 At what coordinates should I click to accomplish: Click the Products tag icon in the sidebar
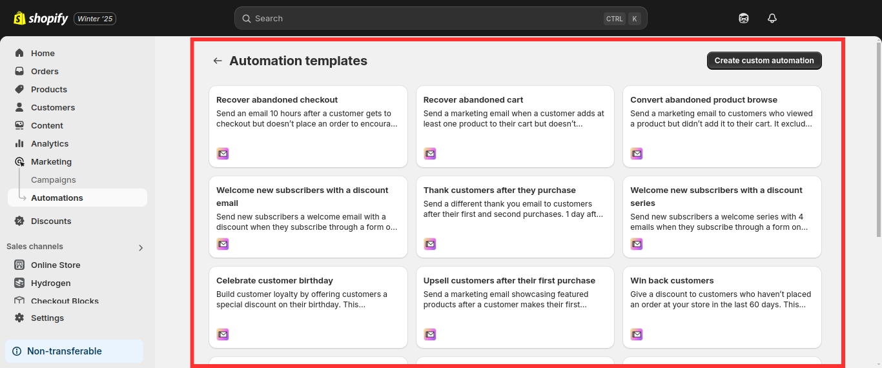tap(19, 89)
